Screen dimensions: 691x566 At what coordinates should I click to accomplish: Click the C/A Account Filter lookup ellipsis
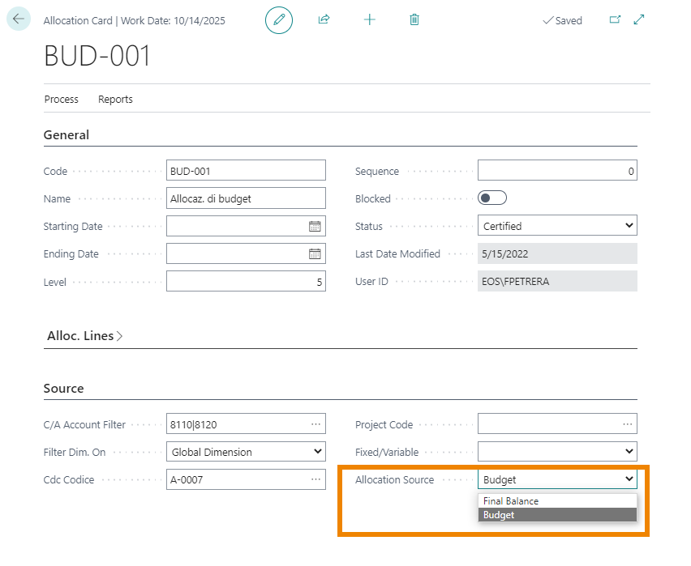click(315, 423)
